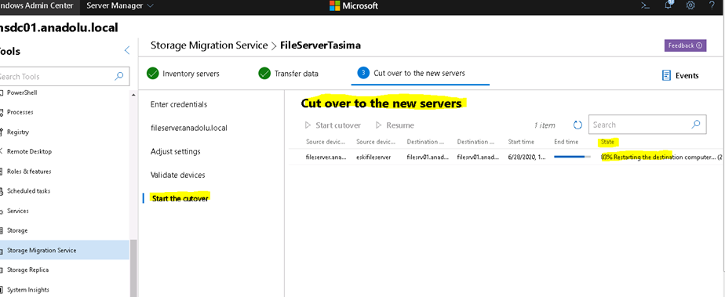Click the Resume button

(x=395, y=125)
